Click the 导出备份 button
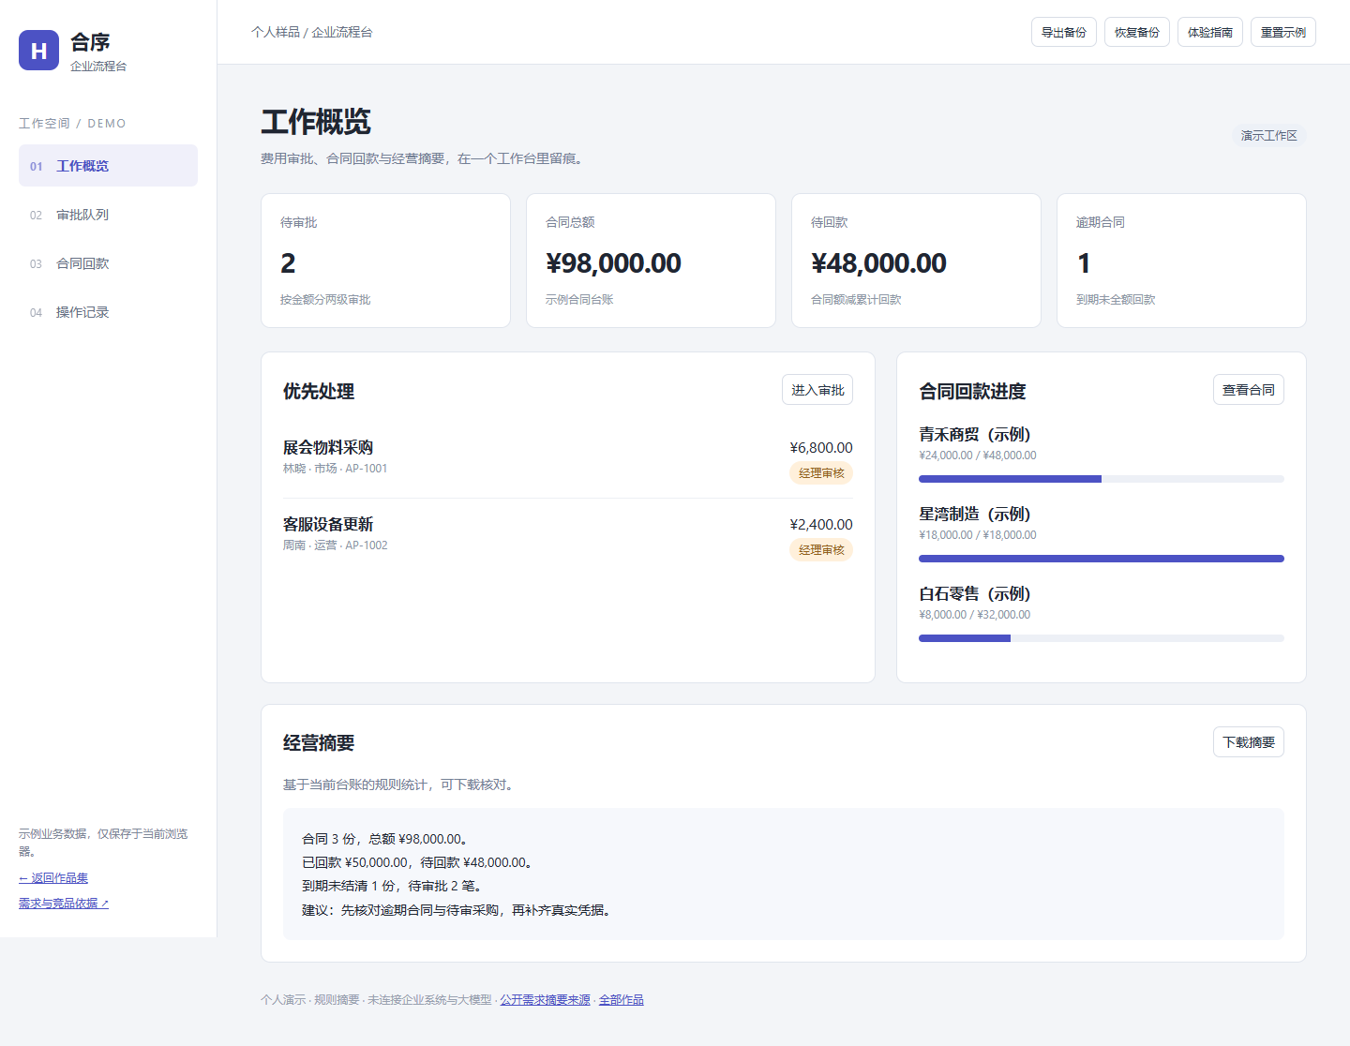 (1064, 32)
